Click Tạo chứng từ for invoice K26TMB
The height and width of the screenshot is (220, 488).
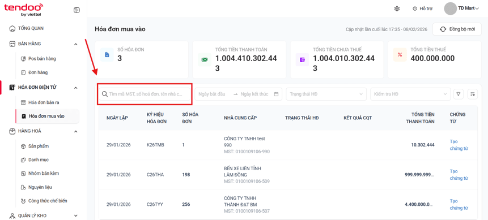pos(459,145)
